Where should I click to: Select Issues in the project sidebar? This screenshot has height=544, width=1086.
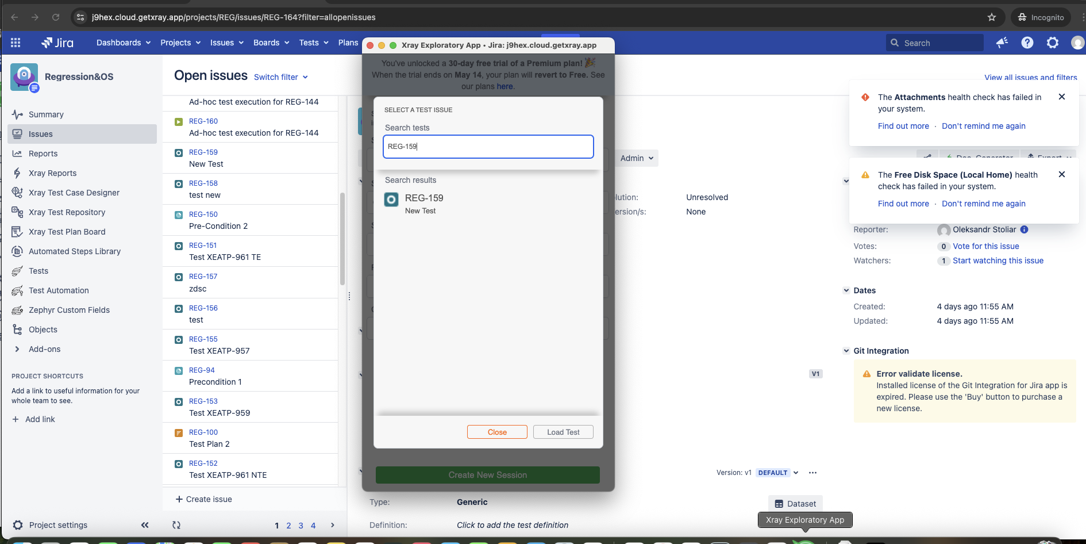[82, 134]
